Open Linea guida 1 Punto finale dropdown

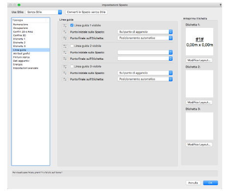145,38
